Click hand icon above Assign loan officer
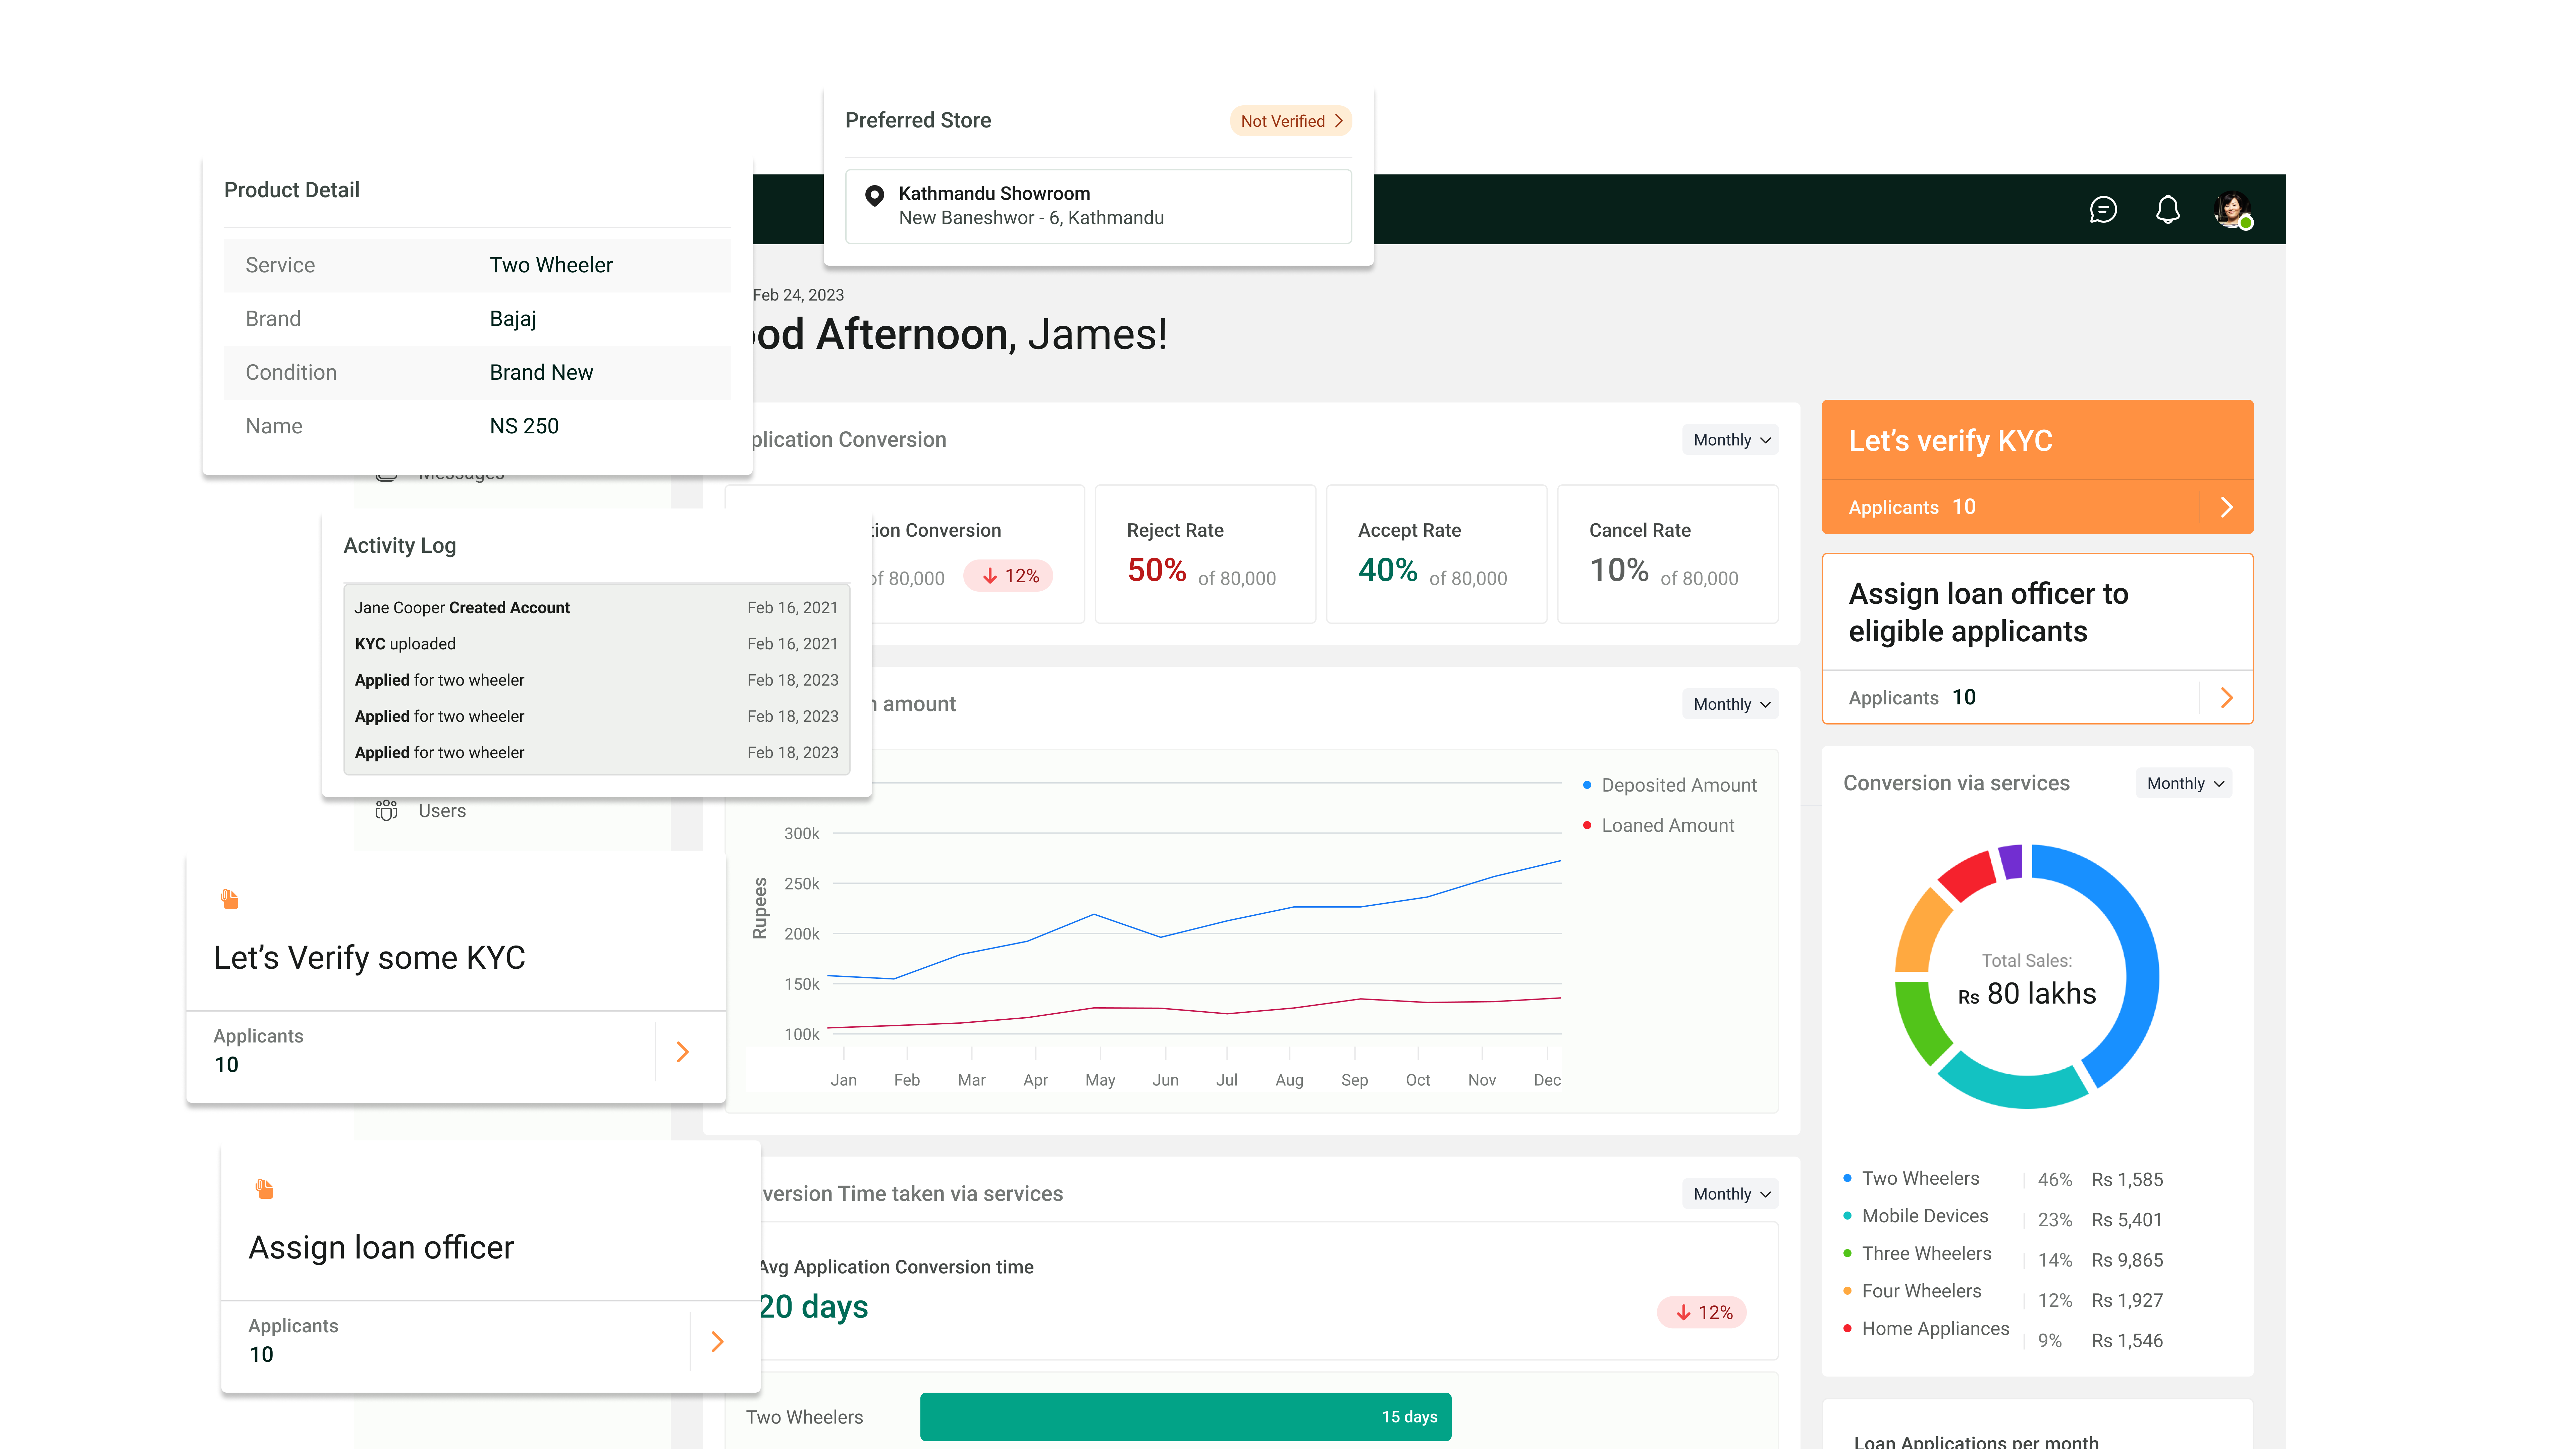 pyautogui.click(x=264, y=1189)
